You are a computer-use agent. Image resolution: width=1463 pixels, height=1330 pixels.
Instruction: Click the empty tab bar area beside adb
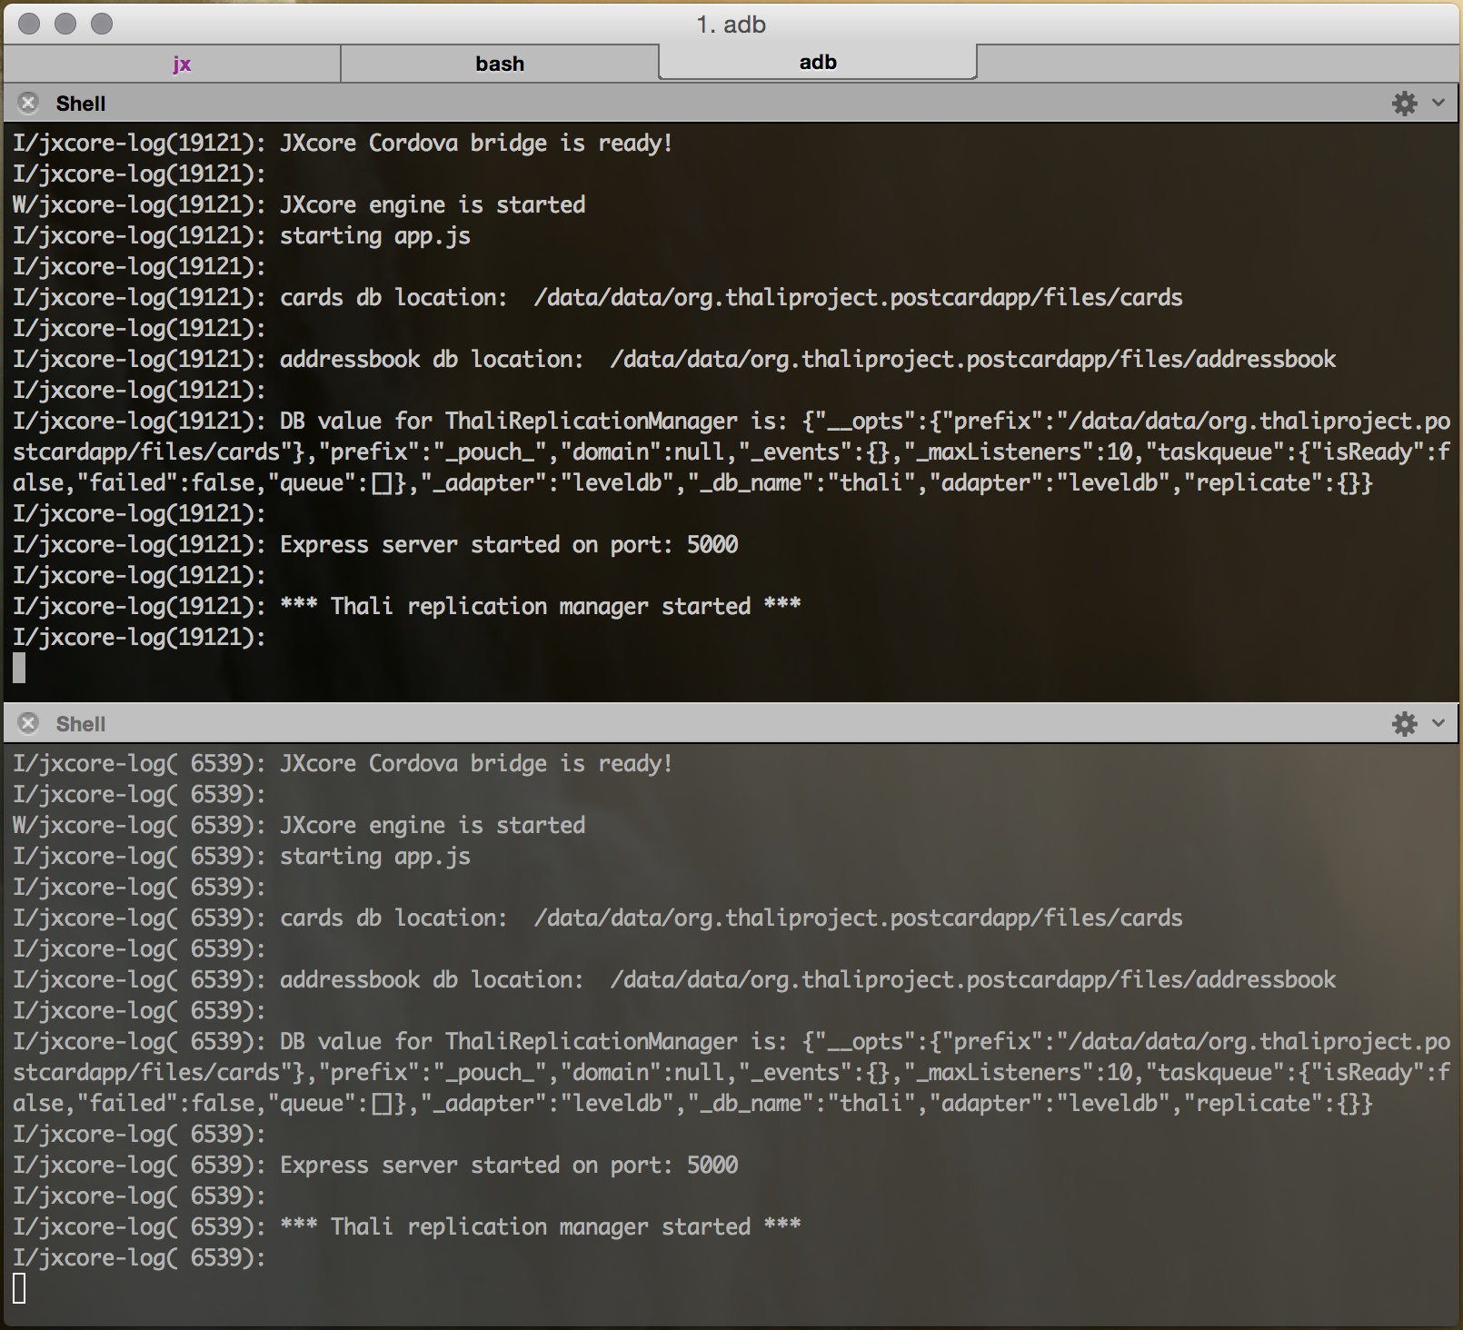click(x=1218, y=64)
